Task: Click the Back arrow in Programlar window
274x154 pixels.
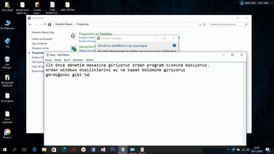Action: point(30,24)
